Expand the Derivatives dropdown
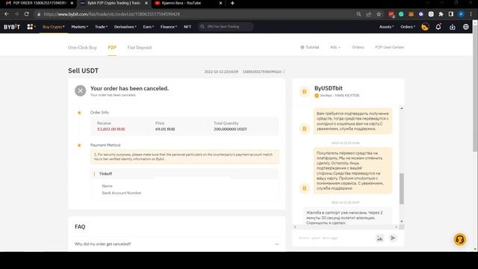Screen dimensions: 478x269 click(125, 27)
